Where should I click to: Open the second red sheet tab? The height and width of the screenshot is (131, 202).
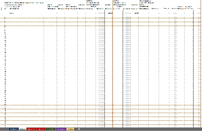tap(41, 129)
